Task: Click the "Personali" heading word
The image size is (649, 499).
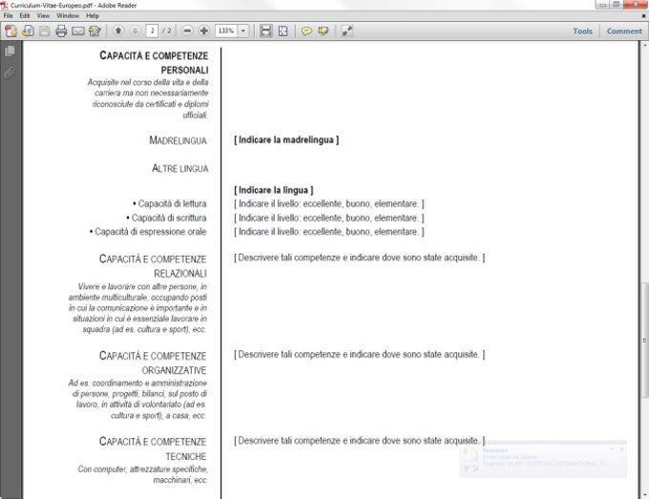Action: coord(184,70)
